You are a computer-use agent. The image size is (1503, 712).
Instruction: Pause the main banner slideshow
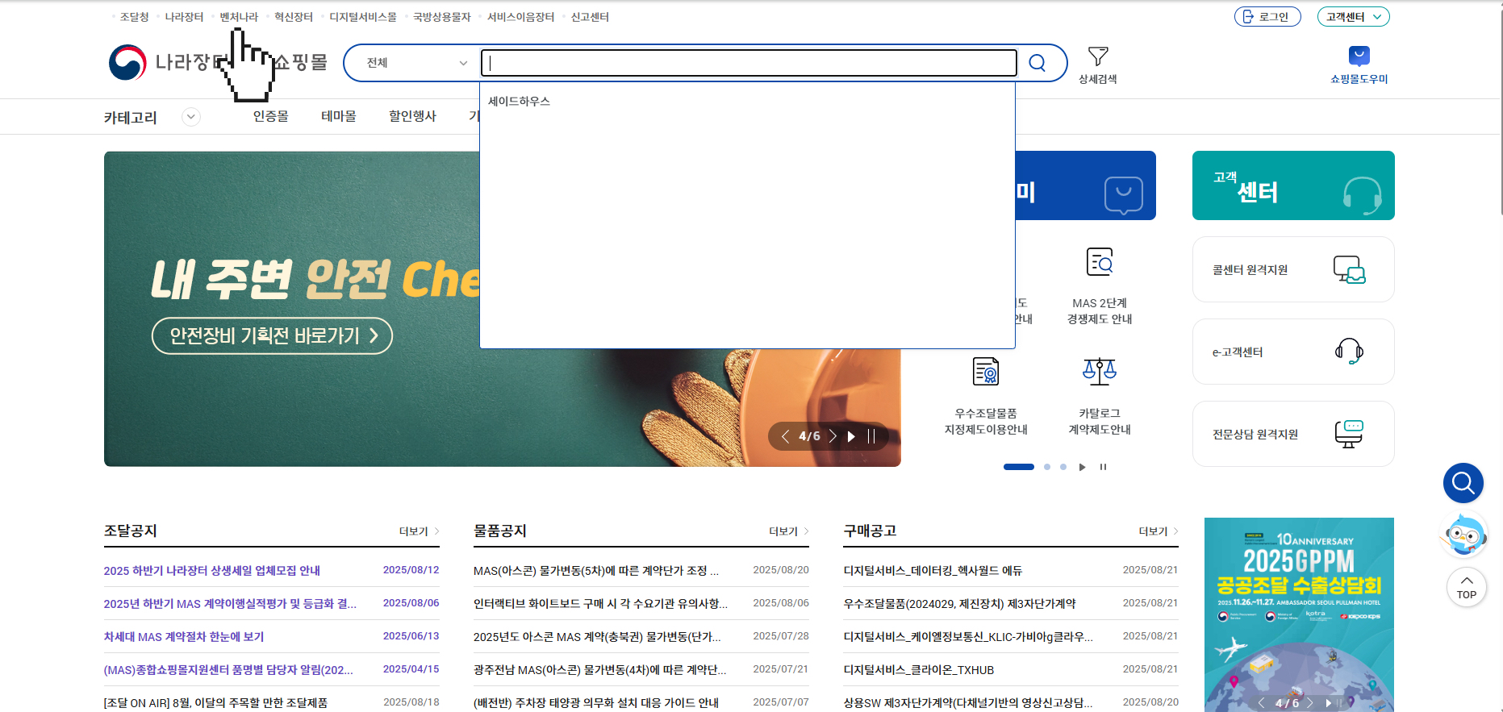click(x=871, y=436)
